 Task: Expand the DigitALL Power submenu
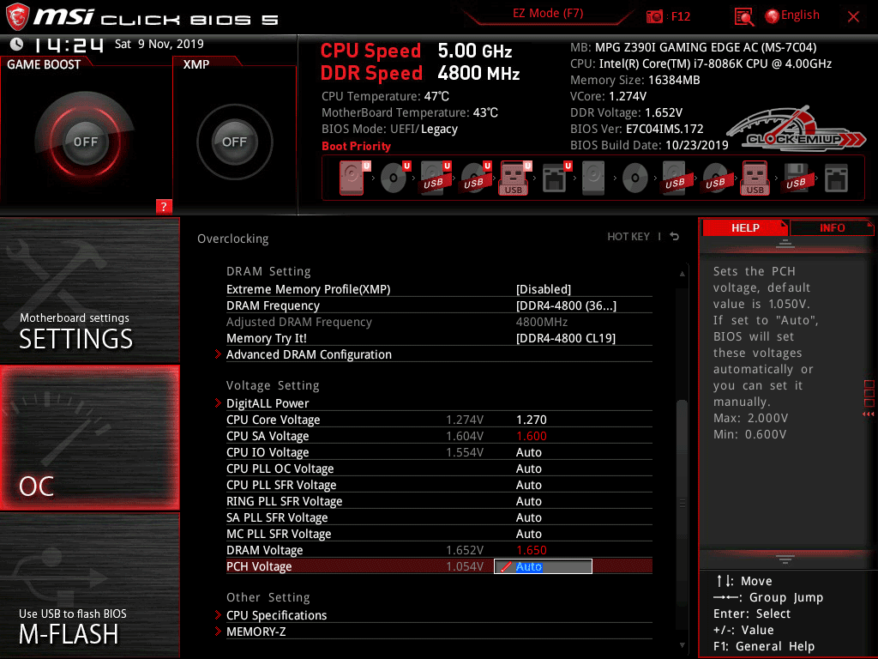(x=268, y=403)
